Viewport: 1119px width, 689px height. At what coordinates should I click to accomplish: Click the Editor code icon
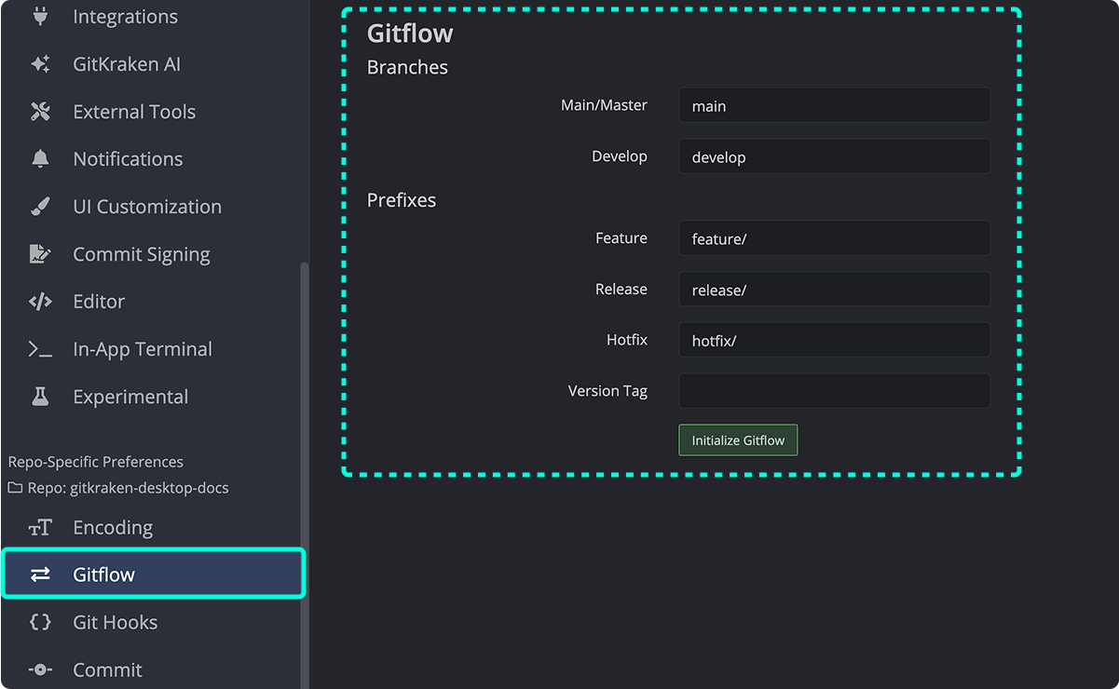tap(39, 301)
